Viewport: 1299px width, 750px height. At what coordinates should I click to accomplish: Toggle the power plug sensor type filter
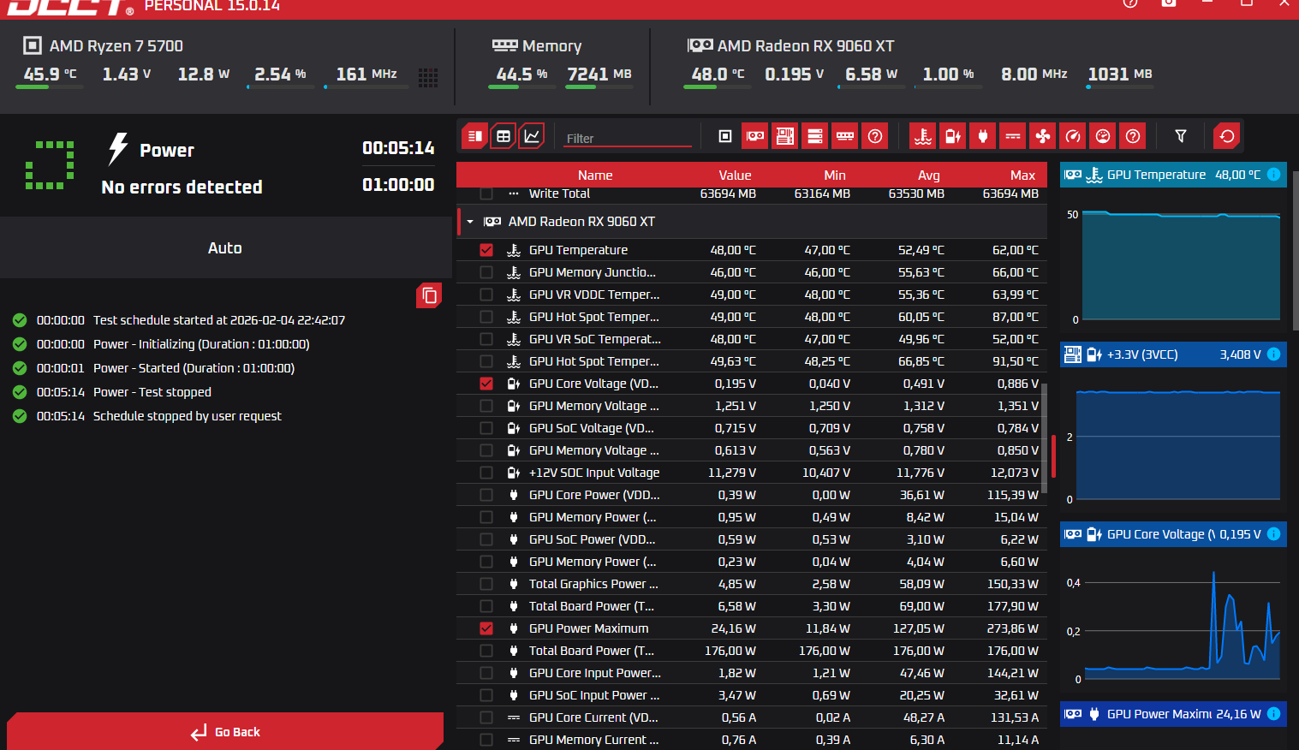(983, 136)
